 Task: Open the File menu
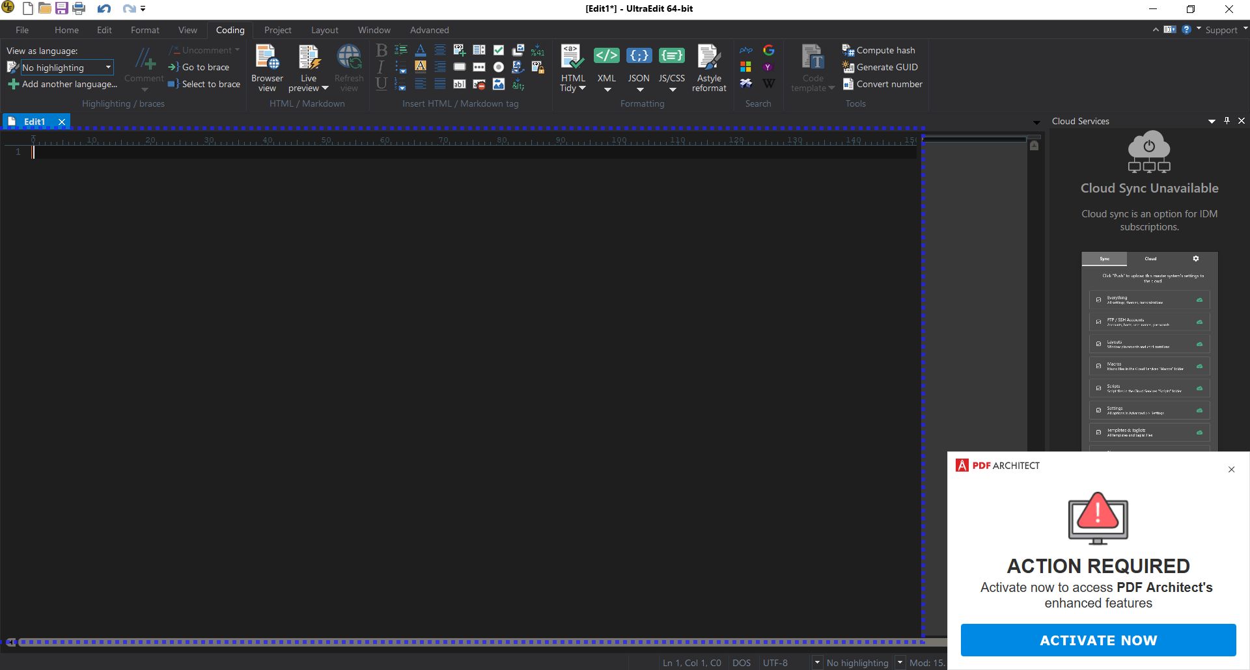tap(22, 30)
